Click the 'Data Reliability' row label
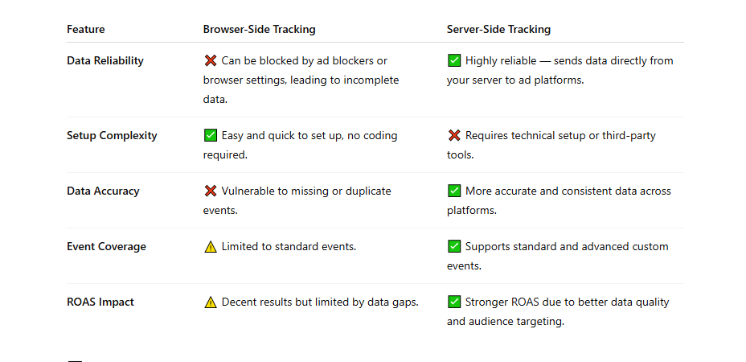Viewport: 746px width, 362px height. [x=105, y=61]
